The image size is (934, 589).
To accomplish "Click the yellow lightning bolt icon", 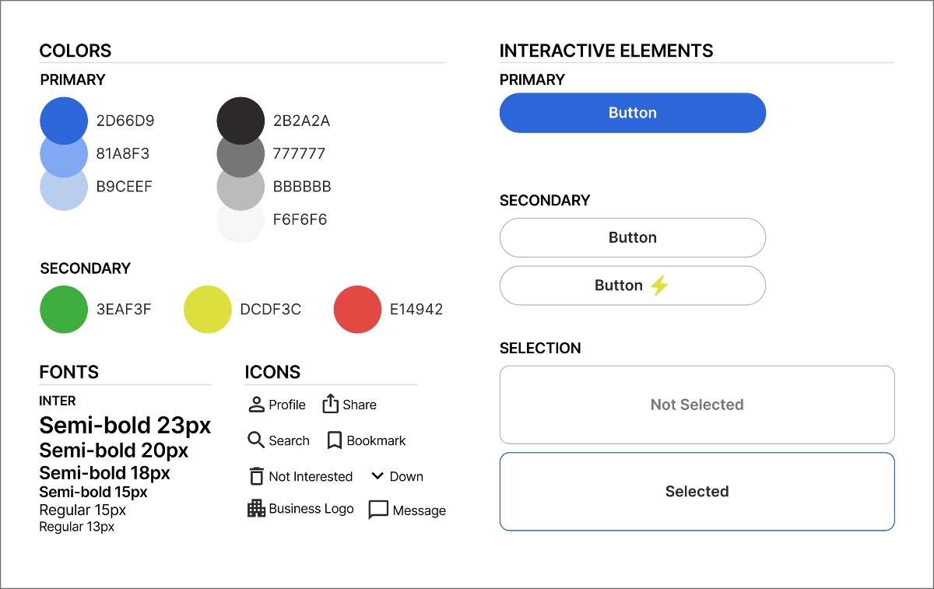I will [659, 286].
